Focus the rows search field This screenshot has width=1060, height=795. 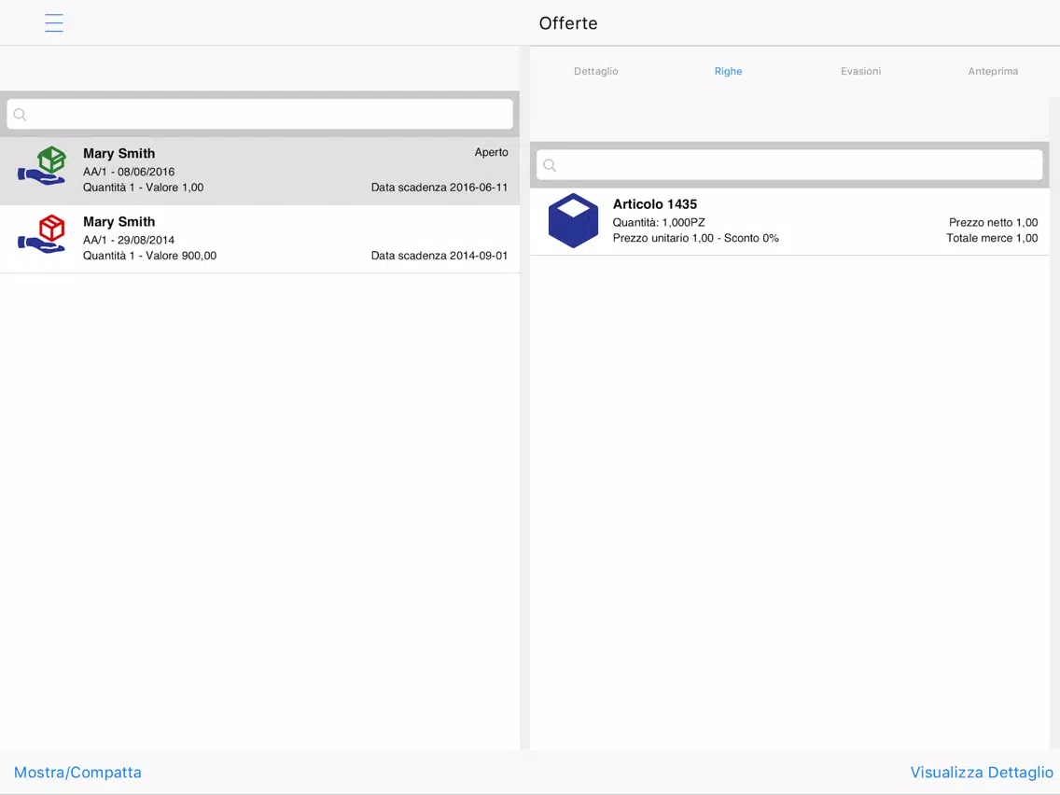tap(789, 166)
